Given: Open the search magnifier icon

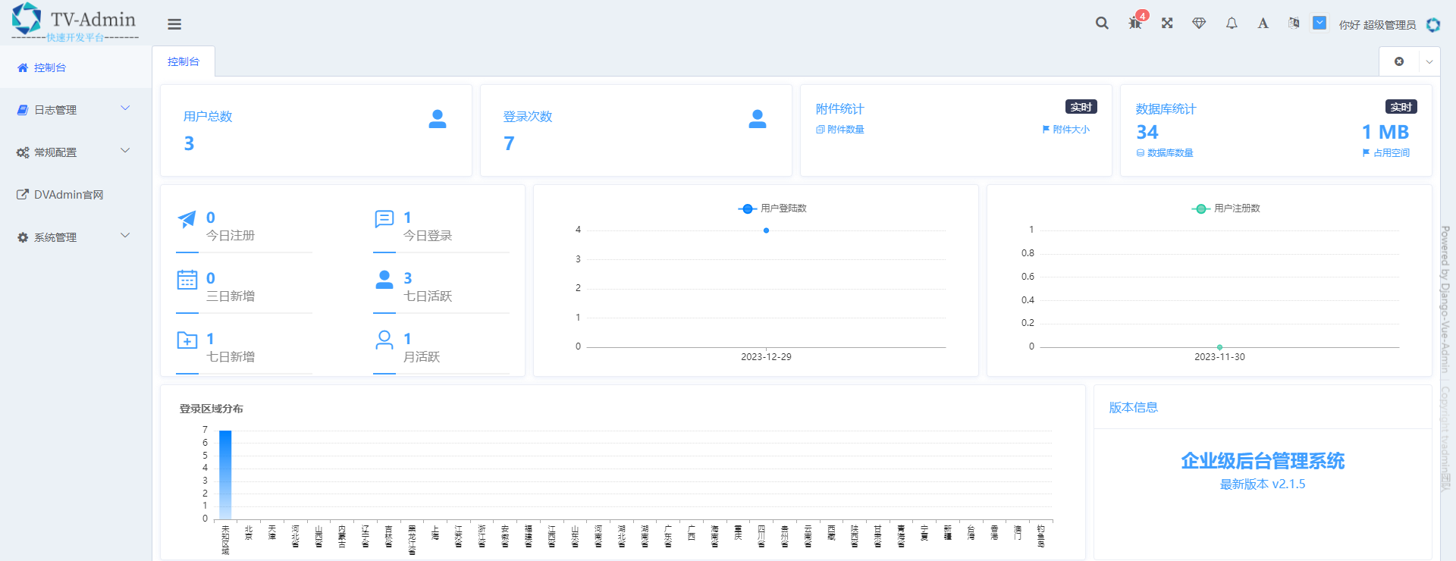Looking at the screenshot, I should (x=1102, y=24).
